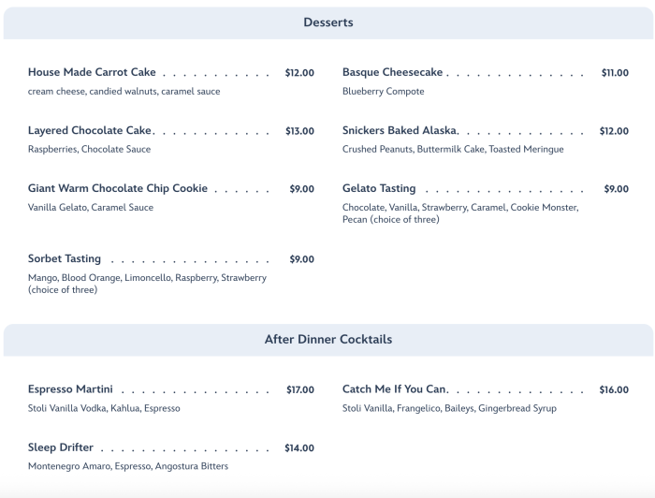
Task: Select the Snickers Baked Alaska item
Action: pyautogui.click(x=399, y=131)
